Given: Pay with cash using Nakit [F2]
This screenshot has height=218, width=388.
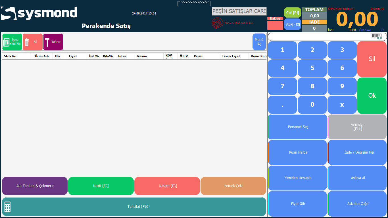Looking at the screenshot, I should pyautogui.click(x=101, y=186).
